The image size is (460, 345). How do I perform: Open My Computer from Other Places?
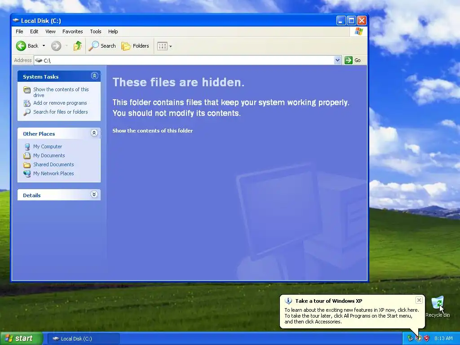(48, 146)
